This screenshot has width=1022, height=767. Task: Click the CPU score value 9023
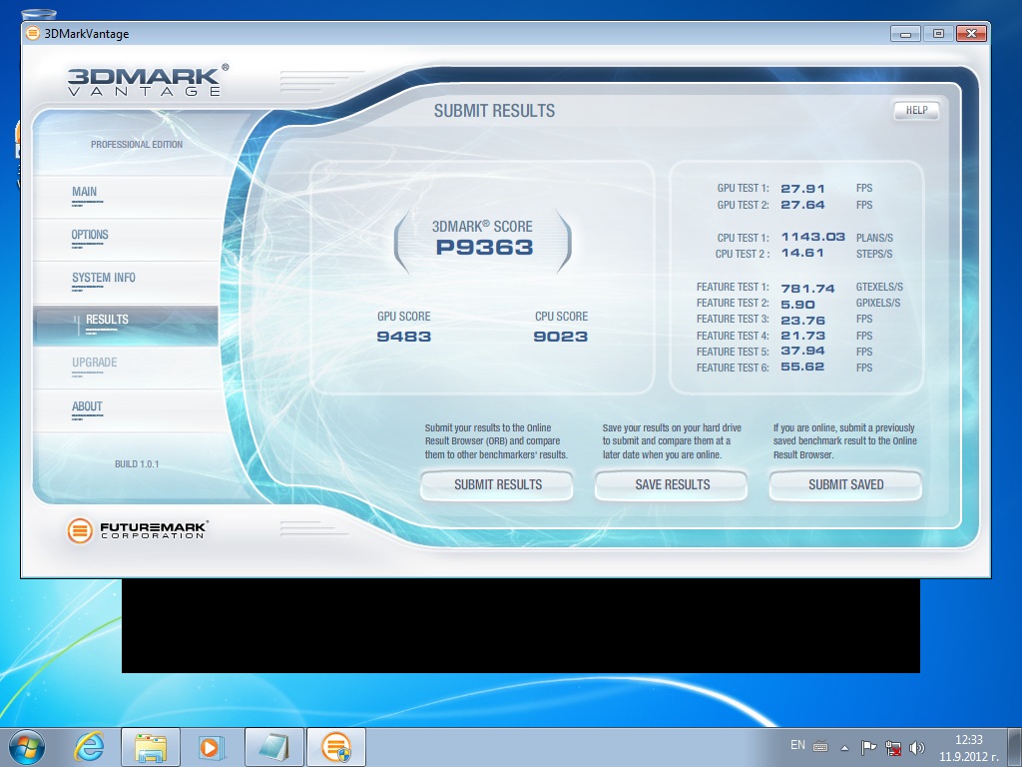[x=561, y=337]
